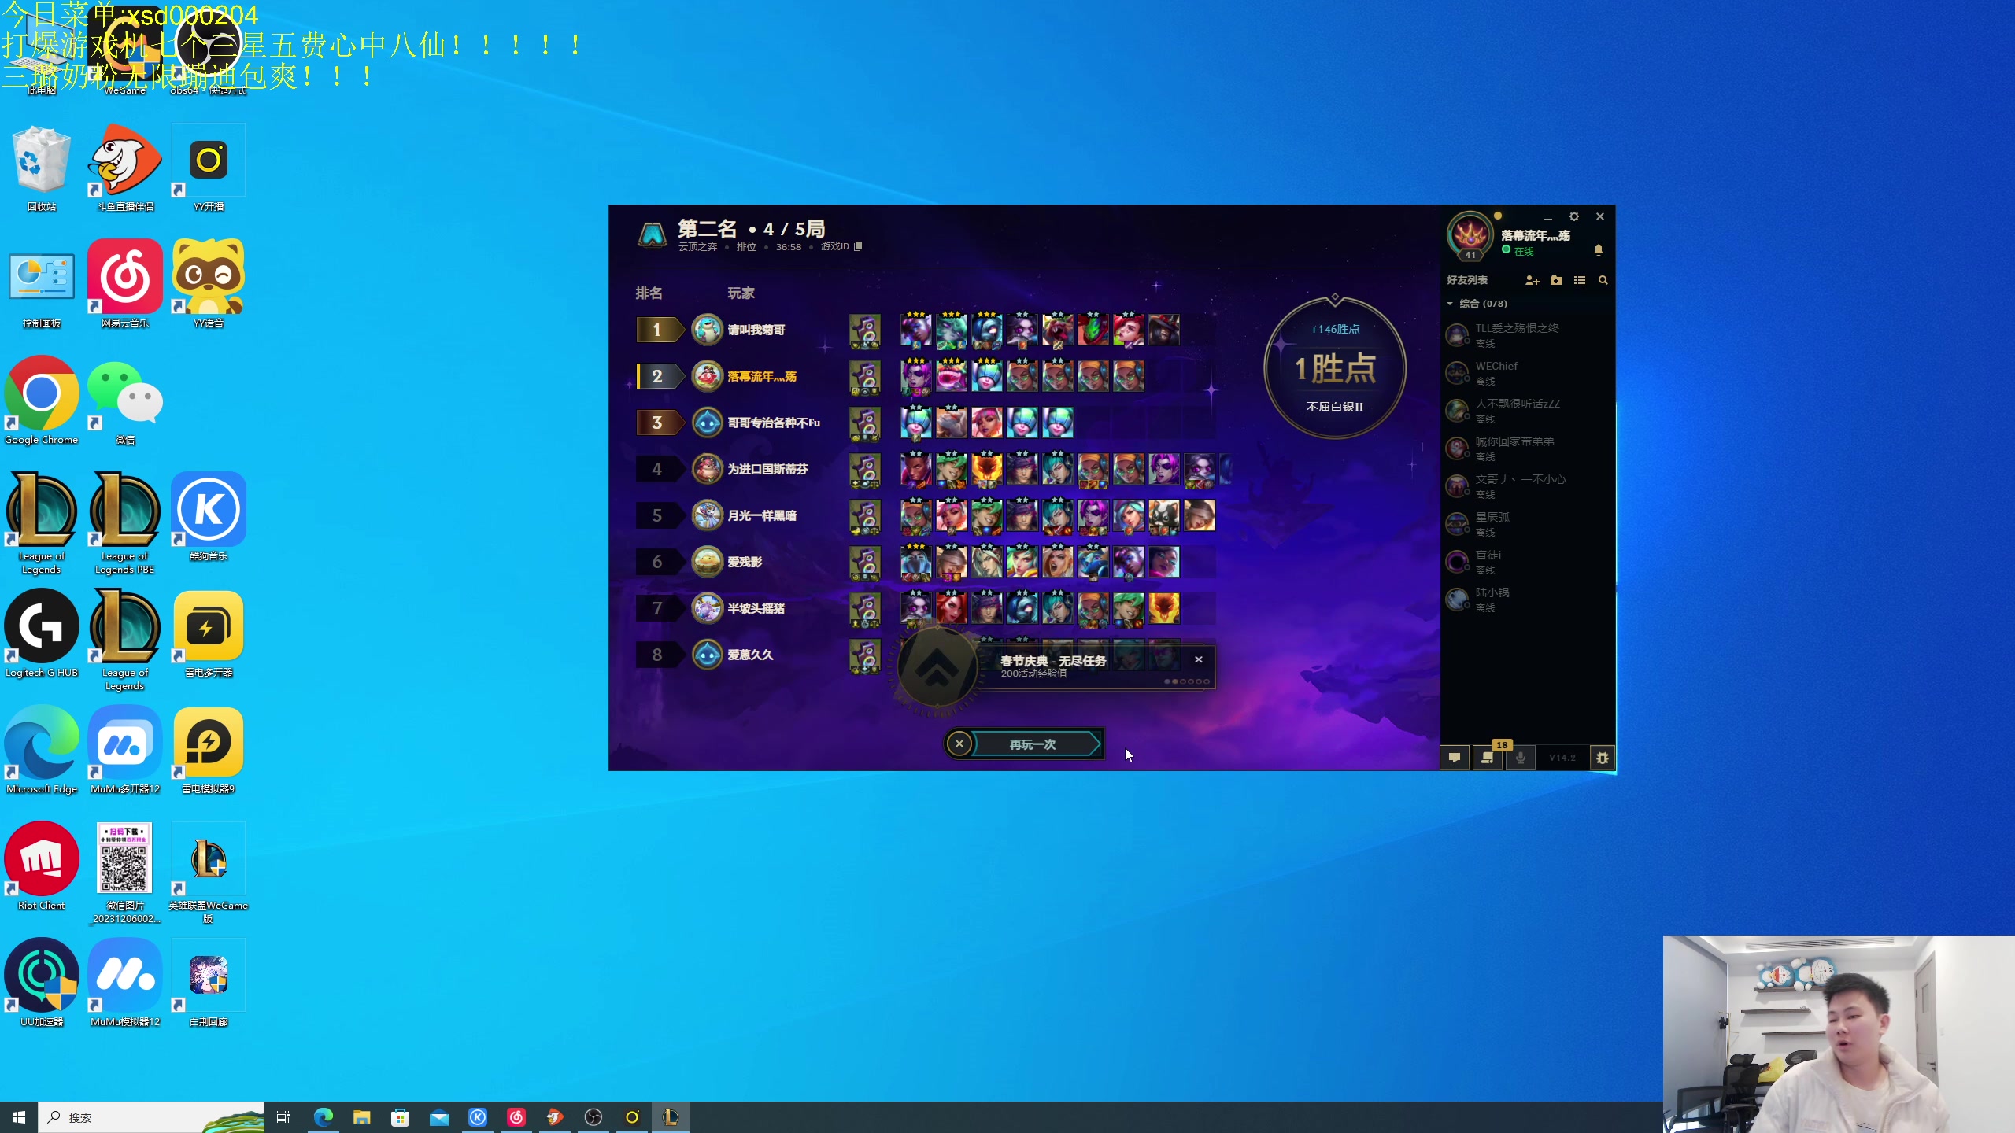Open League of Legends PBE shortcut
This screenshot has height=1133, width=2015.
point(125,524)
